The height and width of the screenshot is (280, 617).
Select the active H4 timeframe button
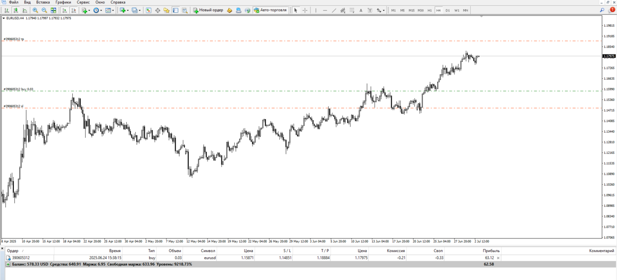pyautogui.click(x=439, y=10)
